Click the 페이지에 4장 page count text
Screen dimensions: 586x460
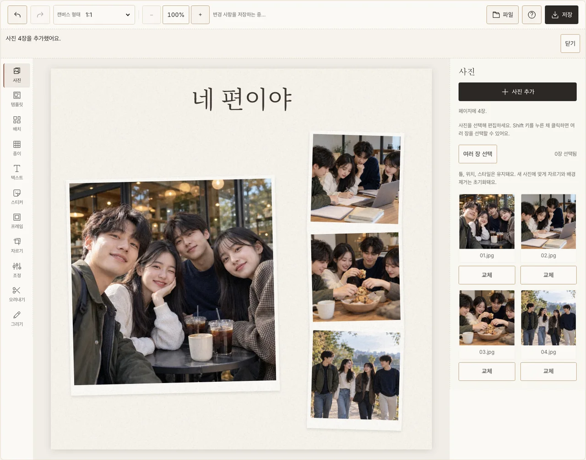coord(472,111)
